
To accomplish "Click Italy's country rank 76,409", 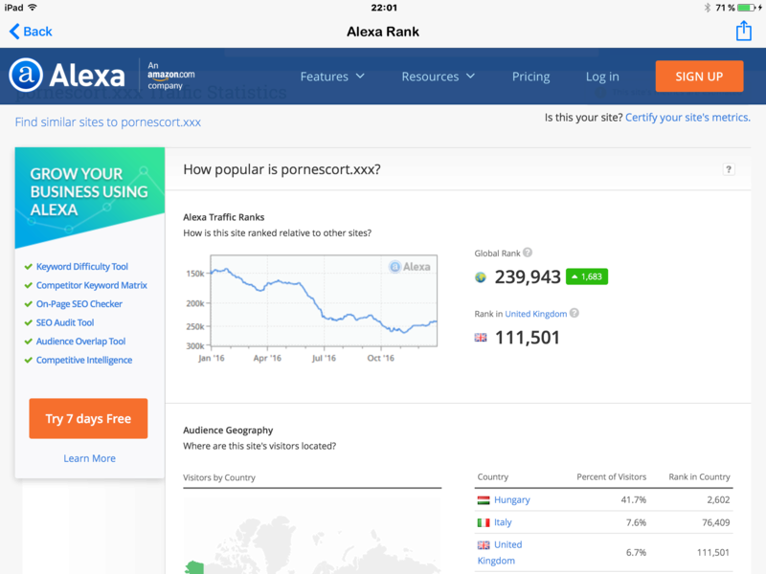I will pyautogui.click(x=715, y=522).
